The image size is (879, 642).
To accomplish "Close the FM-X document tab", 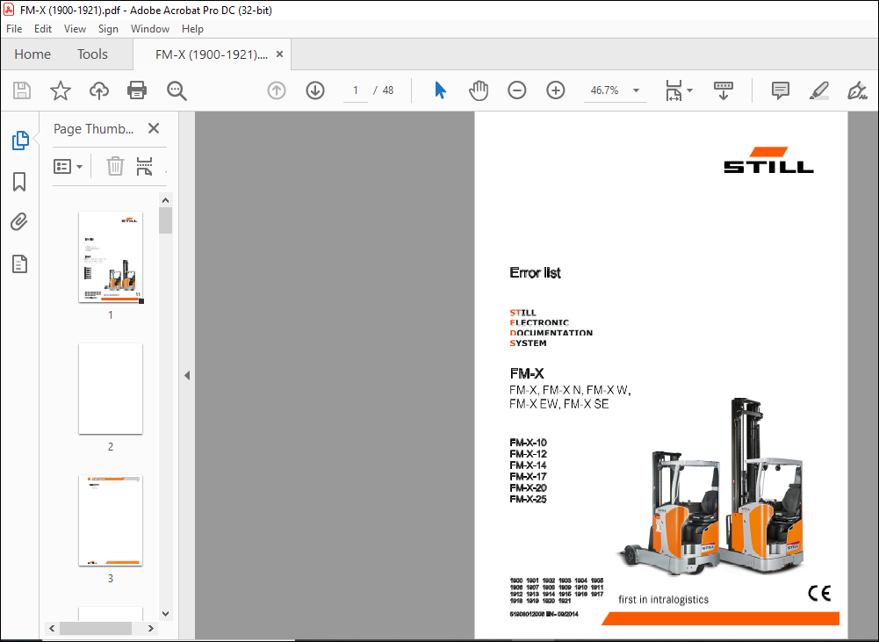I will click(279, 54).
